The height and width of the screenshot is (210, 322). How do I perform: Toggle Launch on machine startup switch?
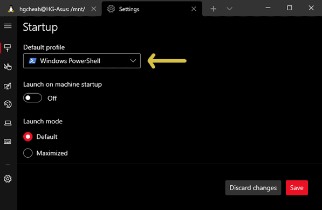32,98
